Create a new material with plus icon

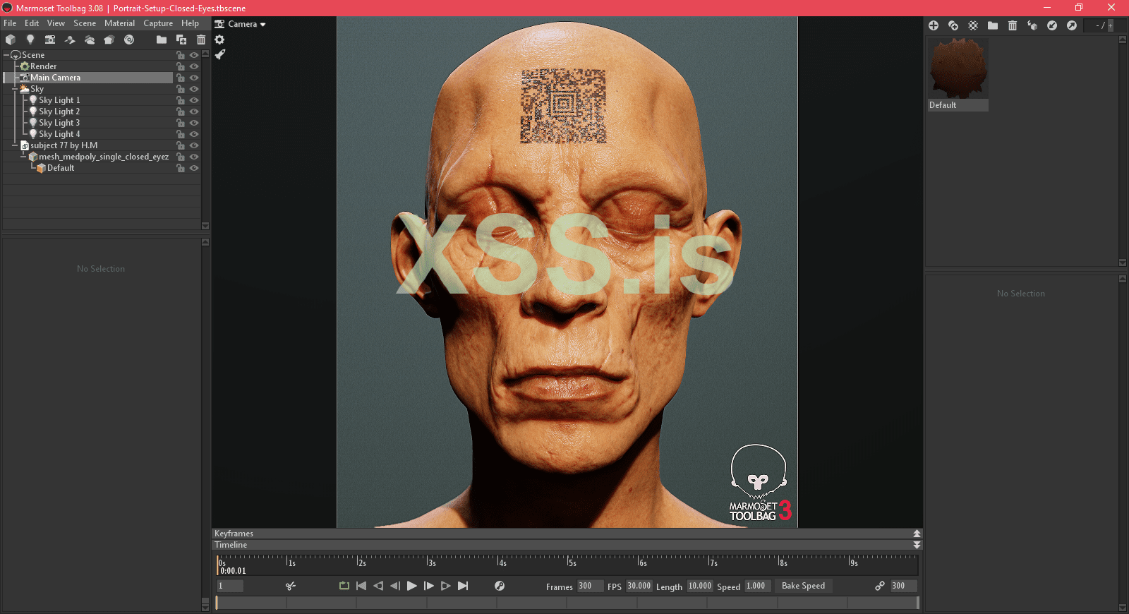coord(934,25)
